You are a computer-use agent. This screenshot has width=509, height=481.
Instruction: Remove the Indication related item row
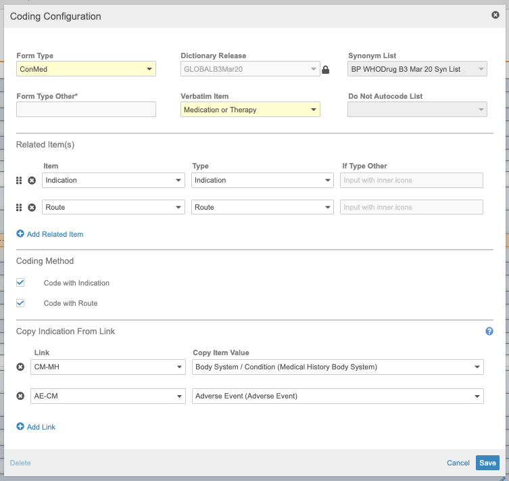coord(32,181)
